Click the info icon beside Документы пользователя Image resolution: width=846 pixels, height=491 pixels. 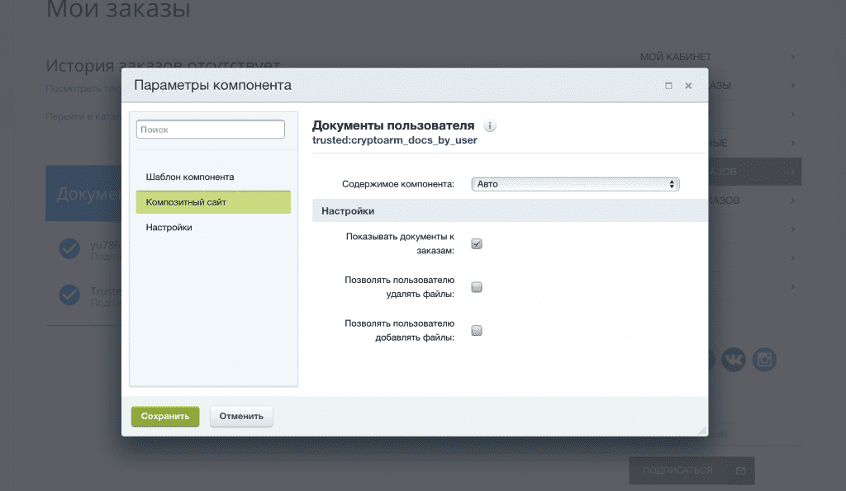[x=490, y=126]
